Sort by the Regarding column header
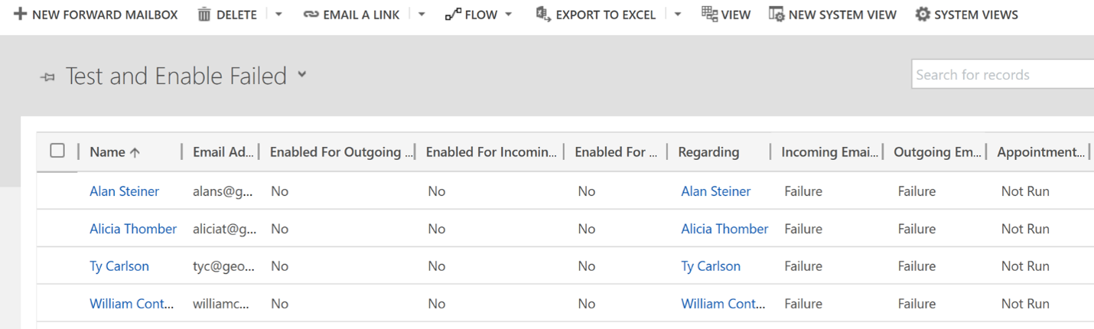 (708, 151)
